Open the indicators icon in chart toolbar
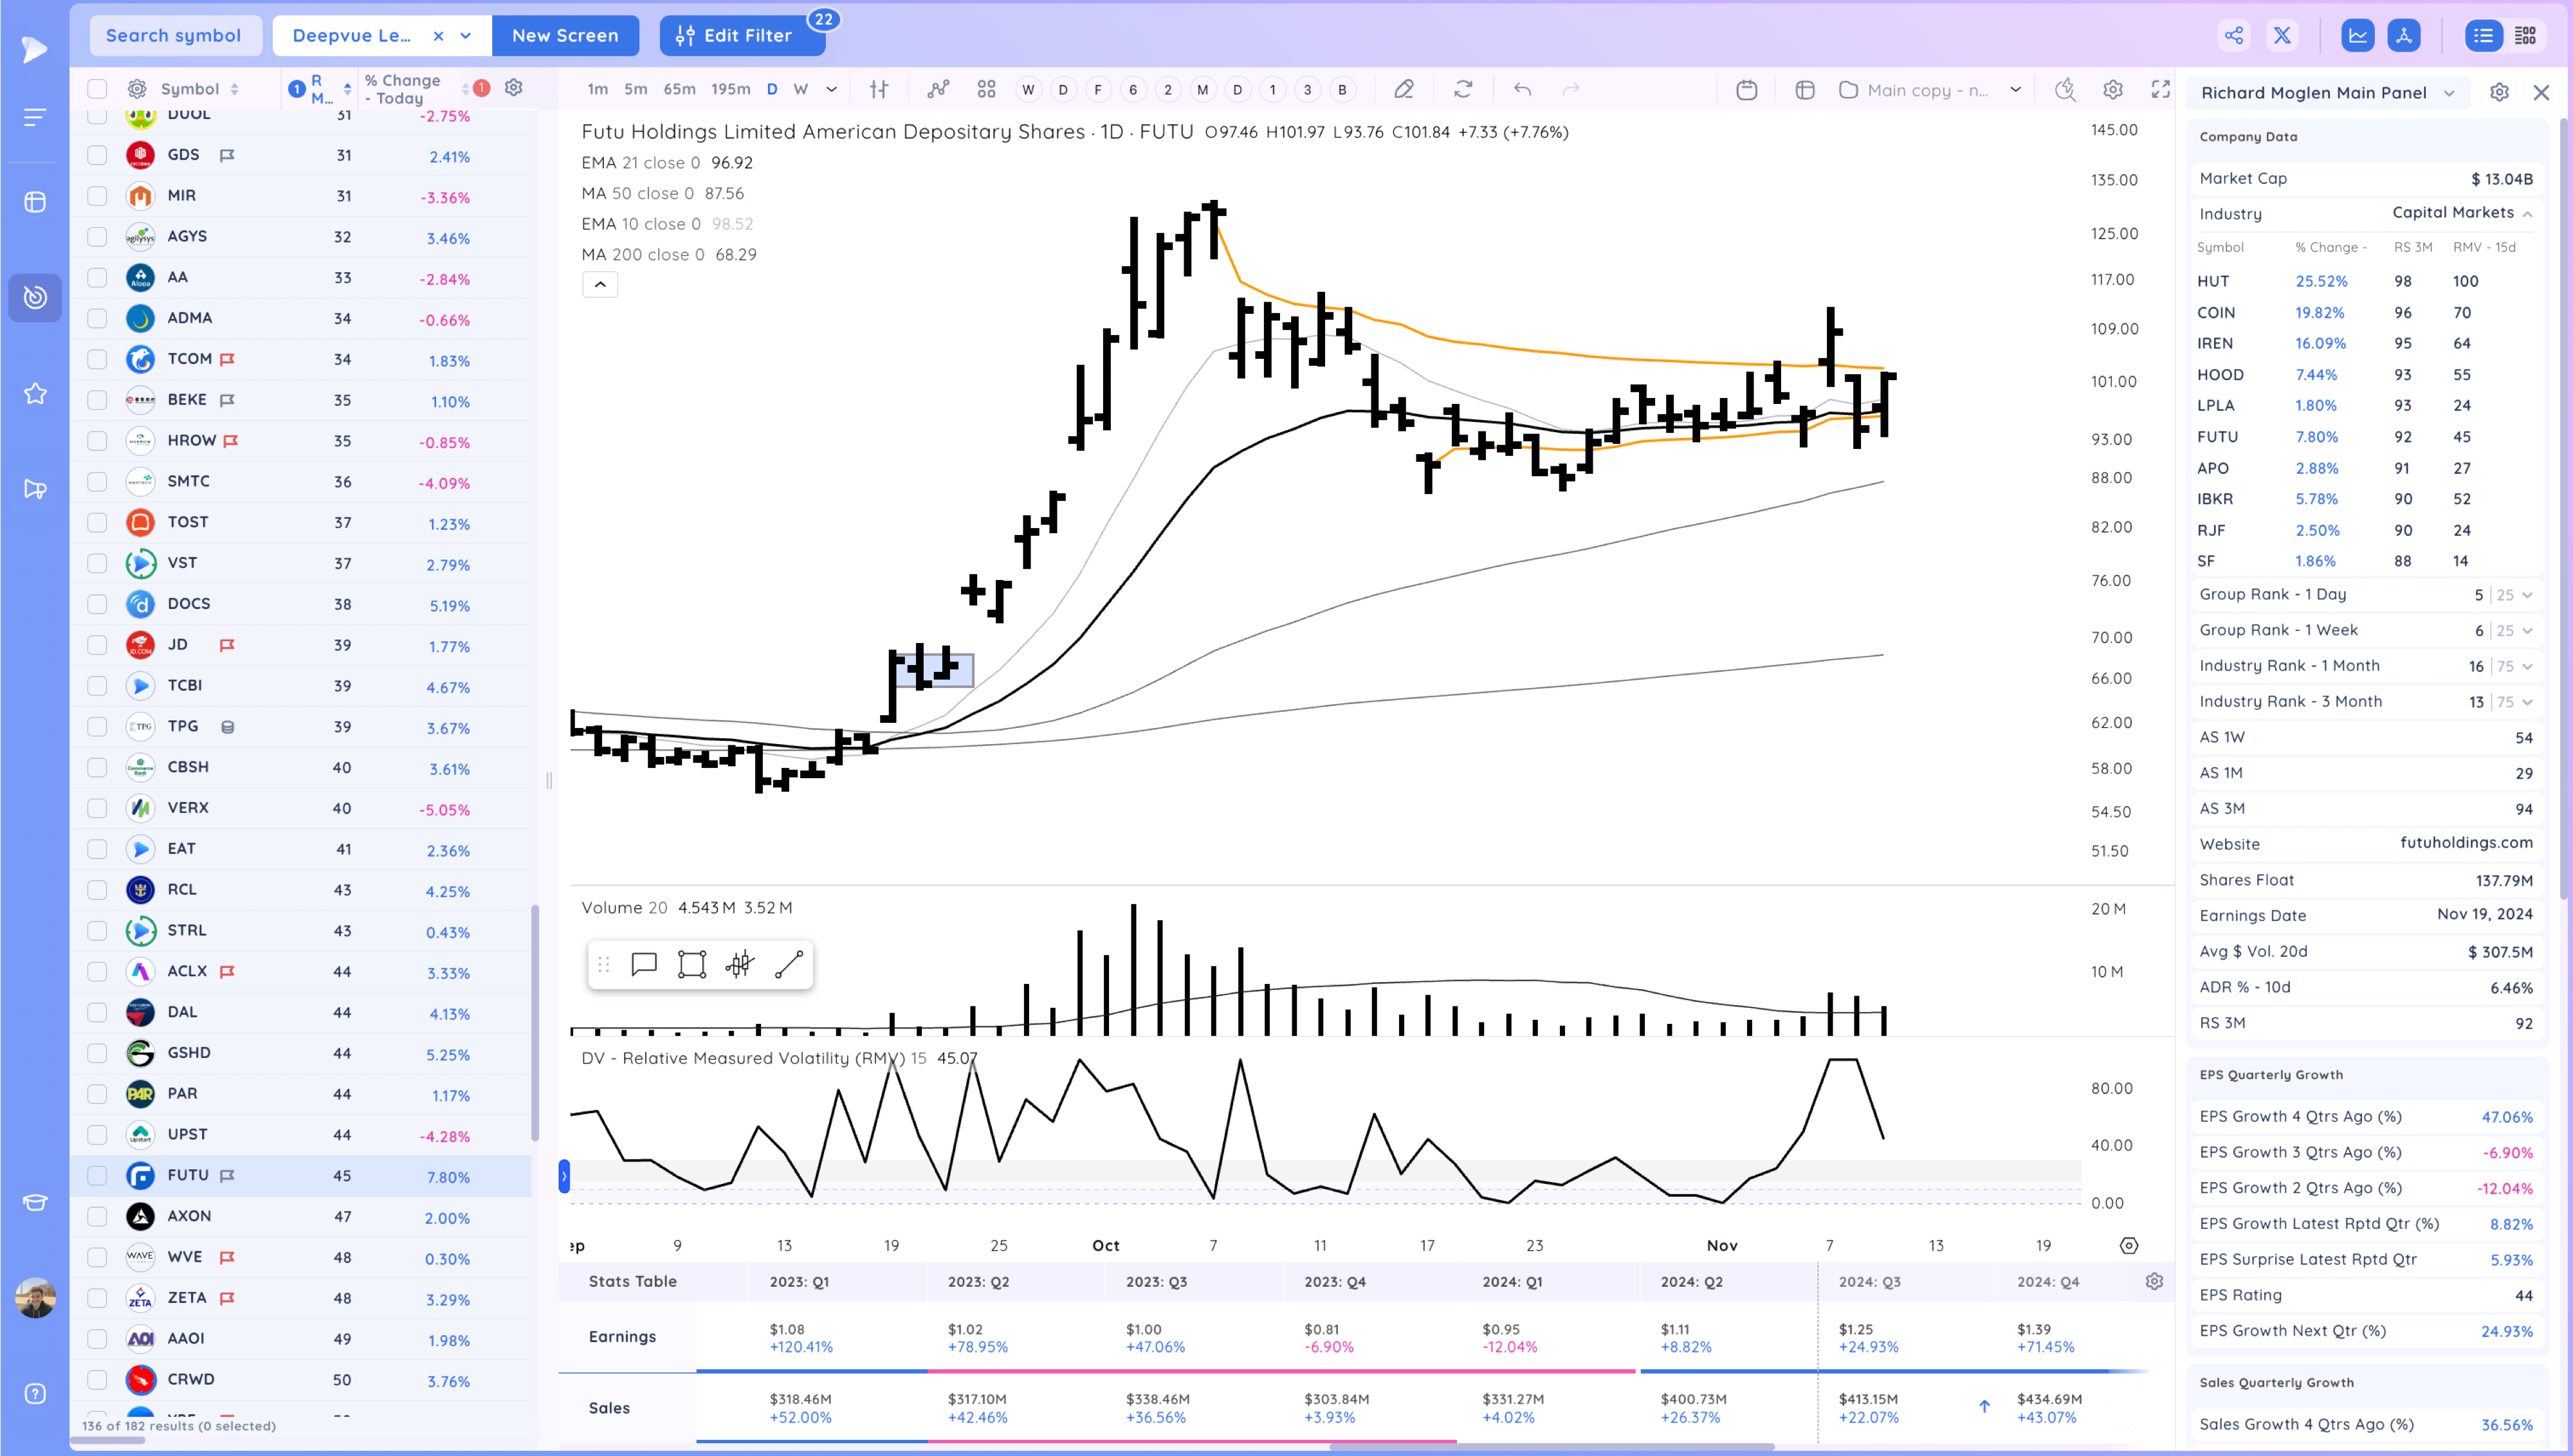 [x=937, y=90]
